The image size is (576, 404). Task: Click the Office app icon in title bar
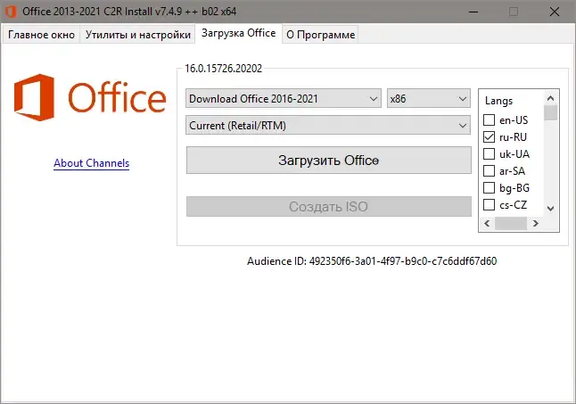click(x=11, y=12)
